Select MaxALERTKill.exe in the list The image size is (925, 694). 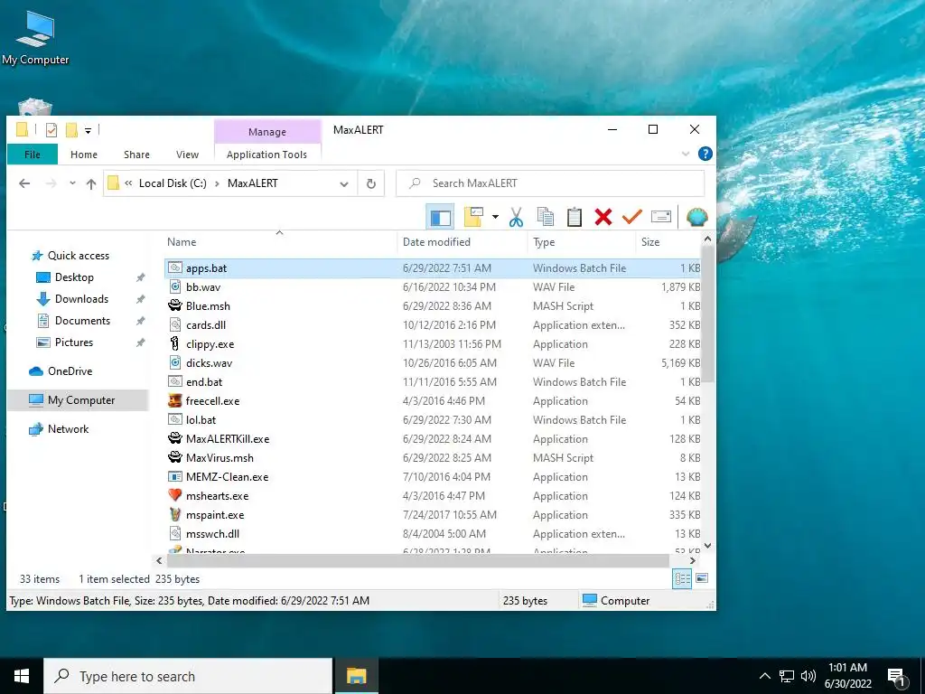pyautogui.click(x=432, y=439)
